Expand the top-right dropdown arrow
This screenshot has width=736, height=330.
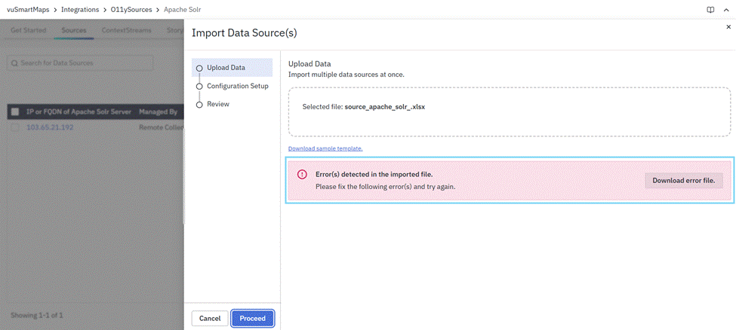[x=725, y=9]
